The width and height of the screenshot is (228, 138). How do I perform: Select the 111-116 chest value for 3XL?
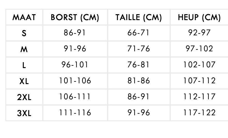pos(75,112)
